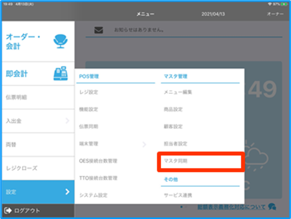Click the chat bubble icon near 総額表示義務化対応
This screenshot has width=291, height=219.
point(272,207)
